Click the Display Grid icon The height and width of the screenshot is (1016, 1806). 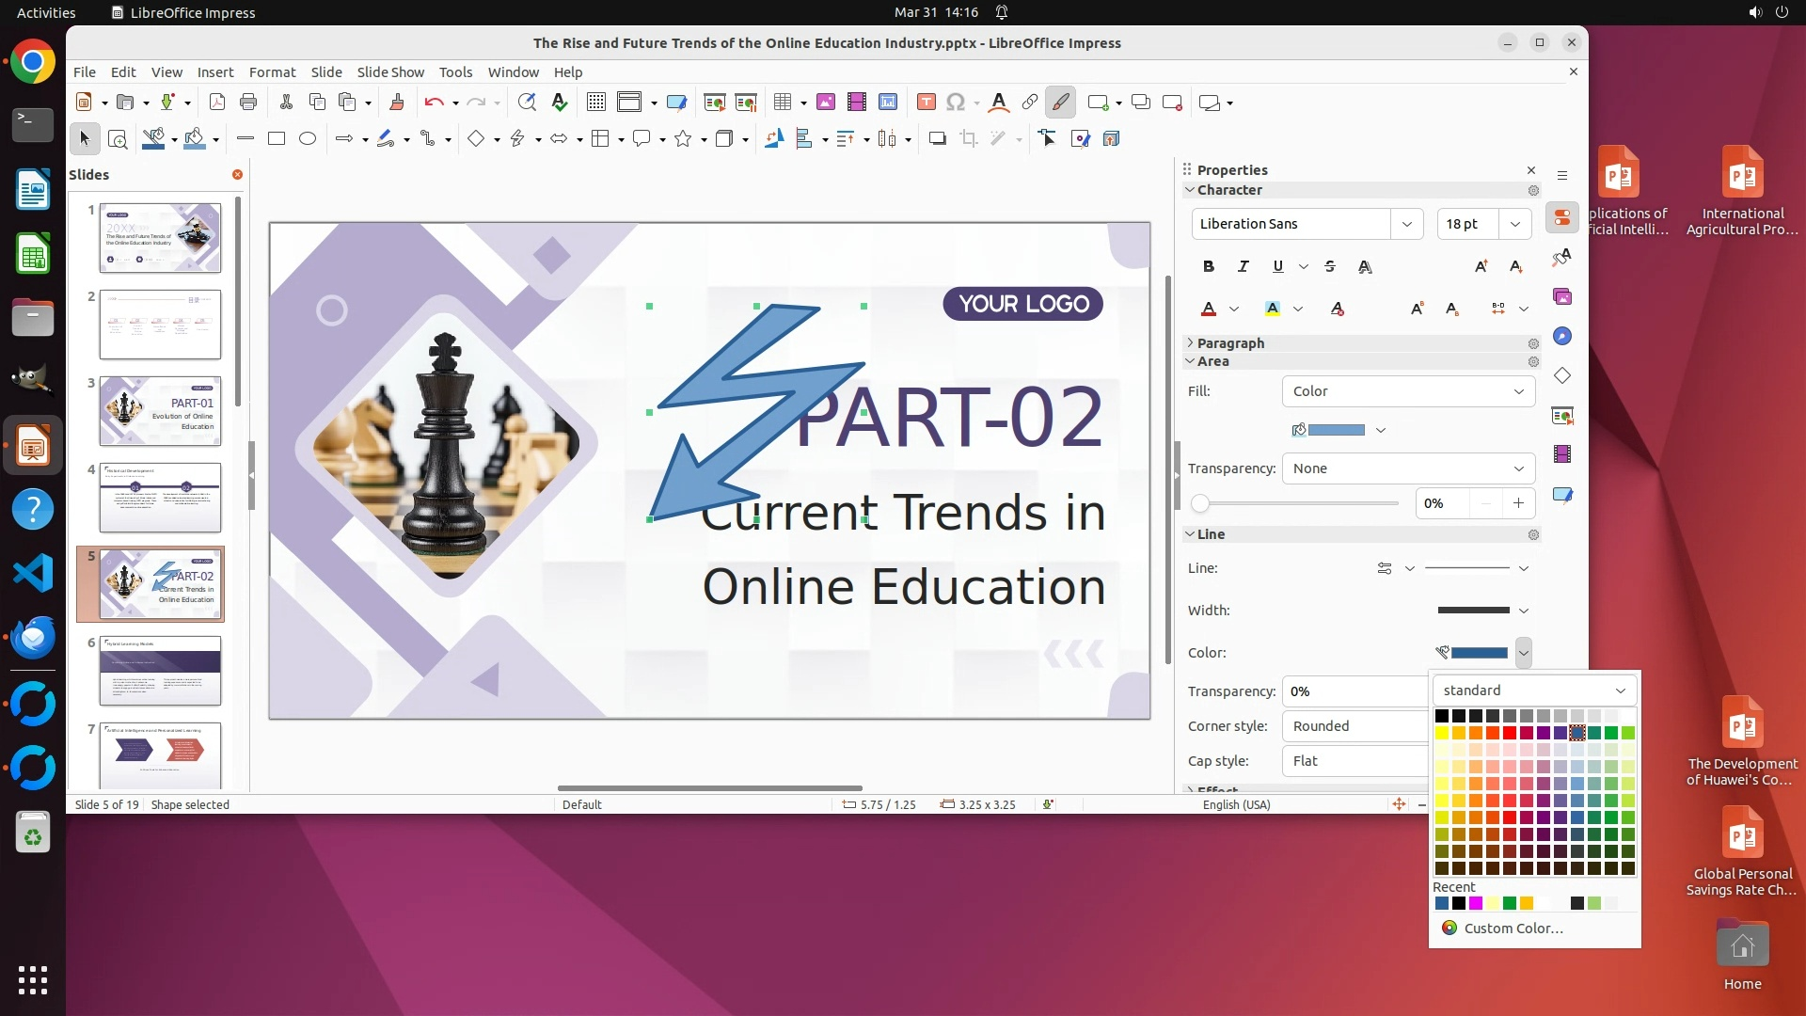[x=596, y=103]
